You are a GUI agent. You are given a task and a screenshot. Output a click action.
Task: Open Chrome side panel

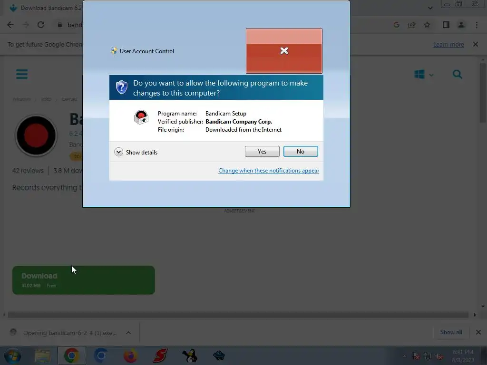(x=446, y=25)
